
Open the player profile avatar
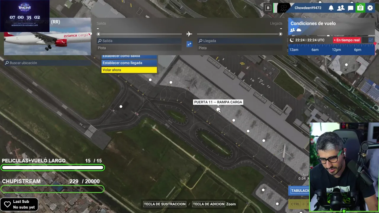pyautogui.click(x=283, y=8)
